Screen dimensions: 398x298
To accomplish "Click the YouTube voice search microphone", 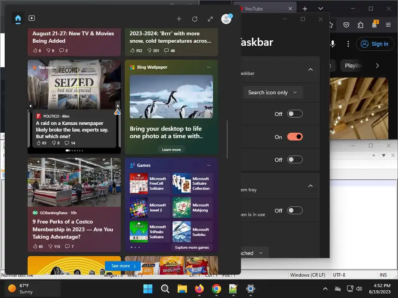I will click(x=333, y=44).
